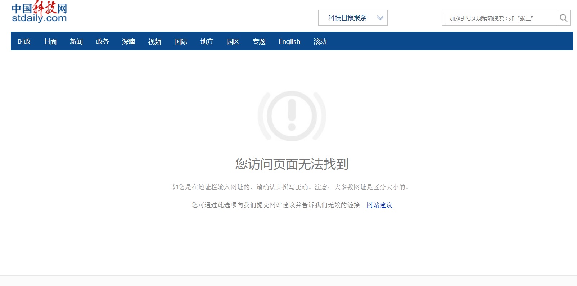Focus the search keyword input field
This screenshot has height=286, width=577.
click(x=500, y=18)
